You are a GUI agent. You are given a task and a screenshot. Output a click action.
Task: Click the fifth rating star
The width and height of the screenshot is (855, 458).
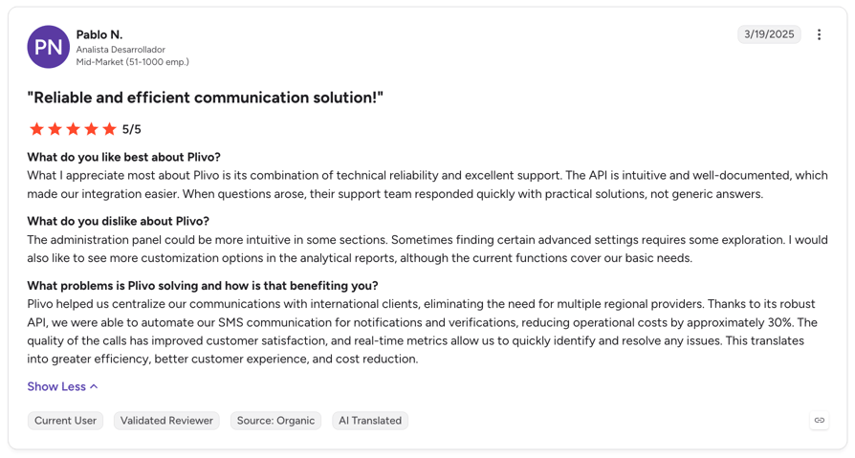(110, 129)
